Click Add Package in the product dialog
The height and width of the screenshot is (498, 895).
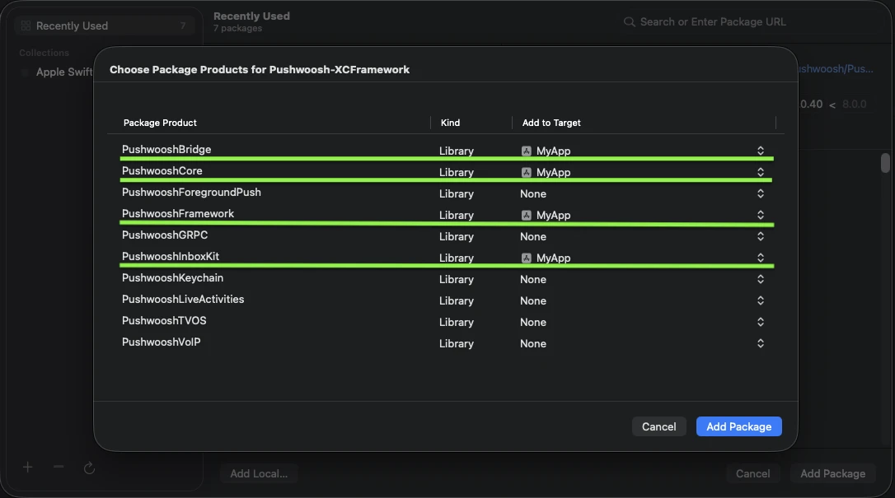pos(738,426)
